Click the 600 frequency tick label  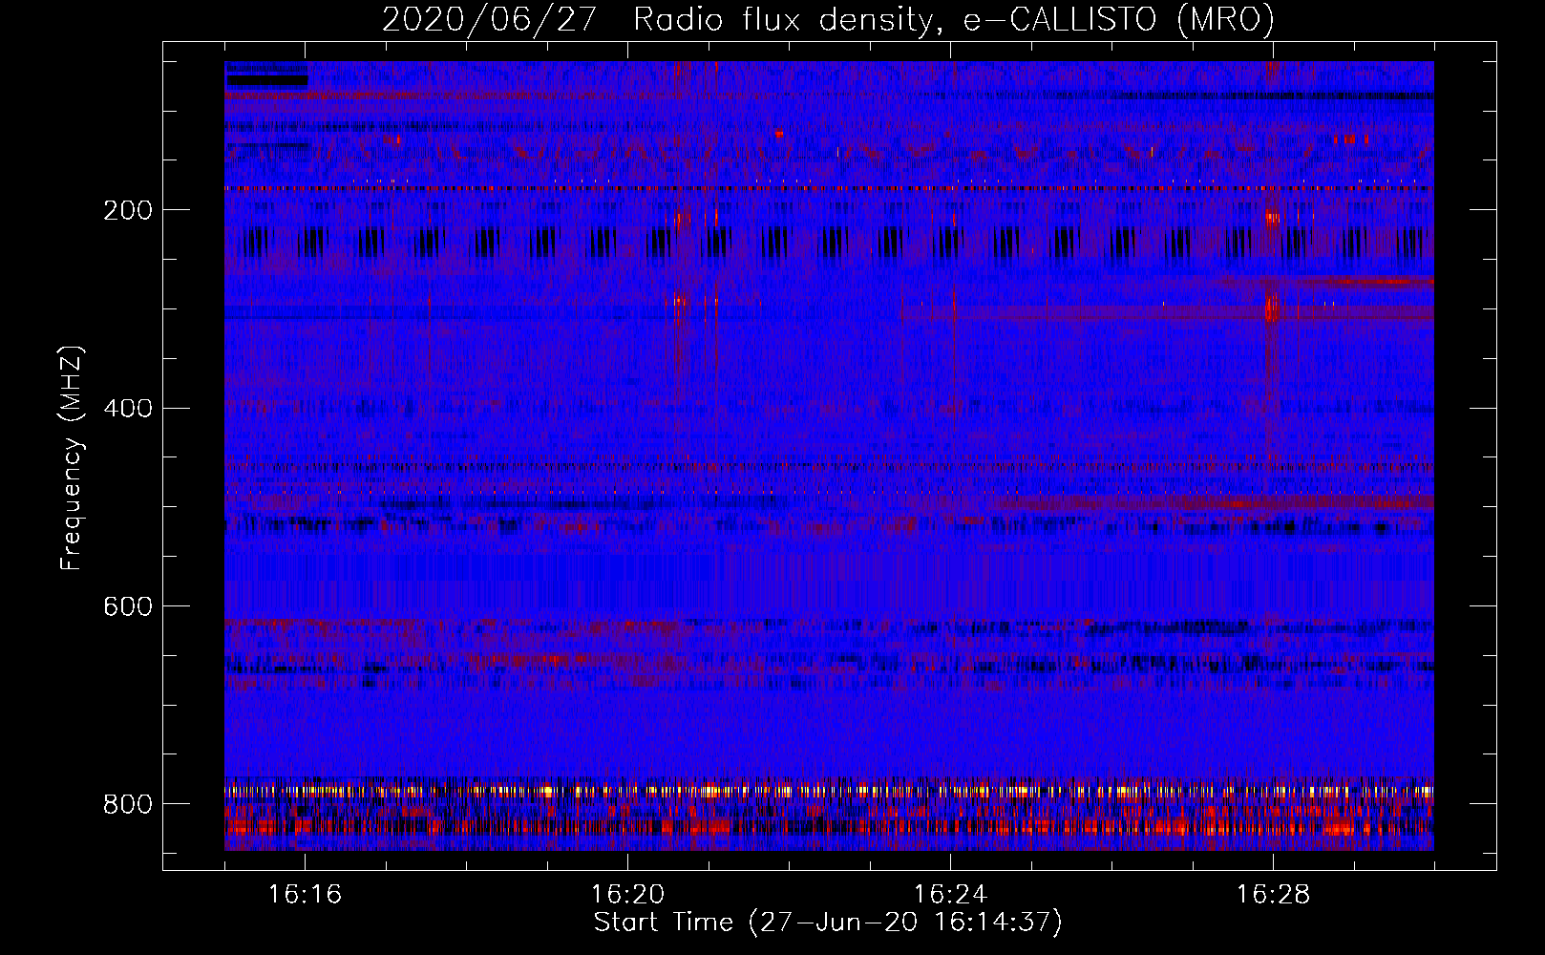pyautogui.click(x=128, y=606)
